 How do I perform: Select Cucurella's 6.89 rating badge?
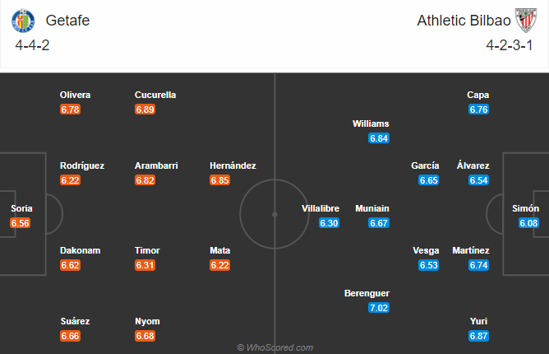click(x=145, y=109)
